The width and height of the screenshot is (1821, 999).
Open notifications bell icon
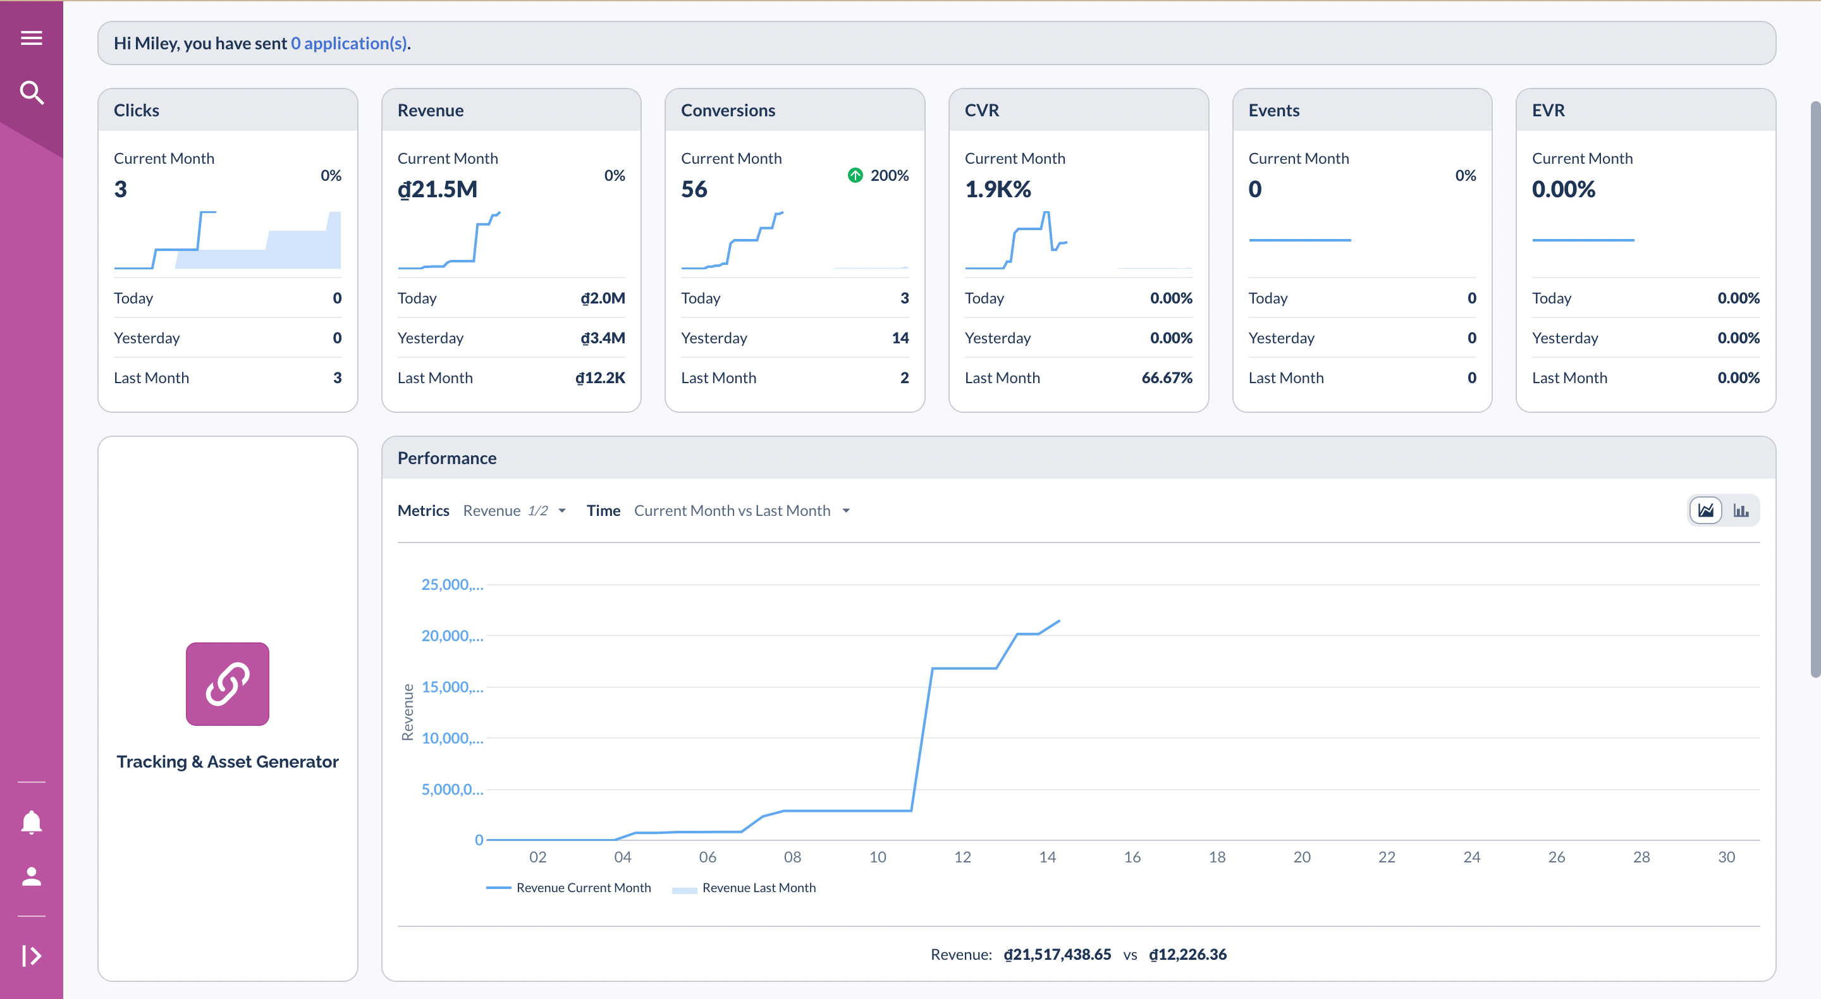31,822
